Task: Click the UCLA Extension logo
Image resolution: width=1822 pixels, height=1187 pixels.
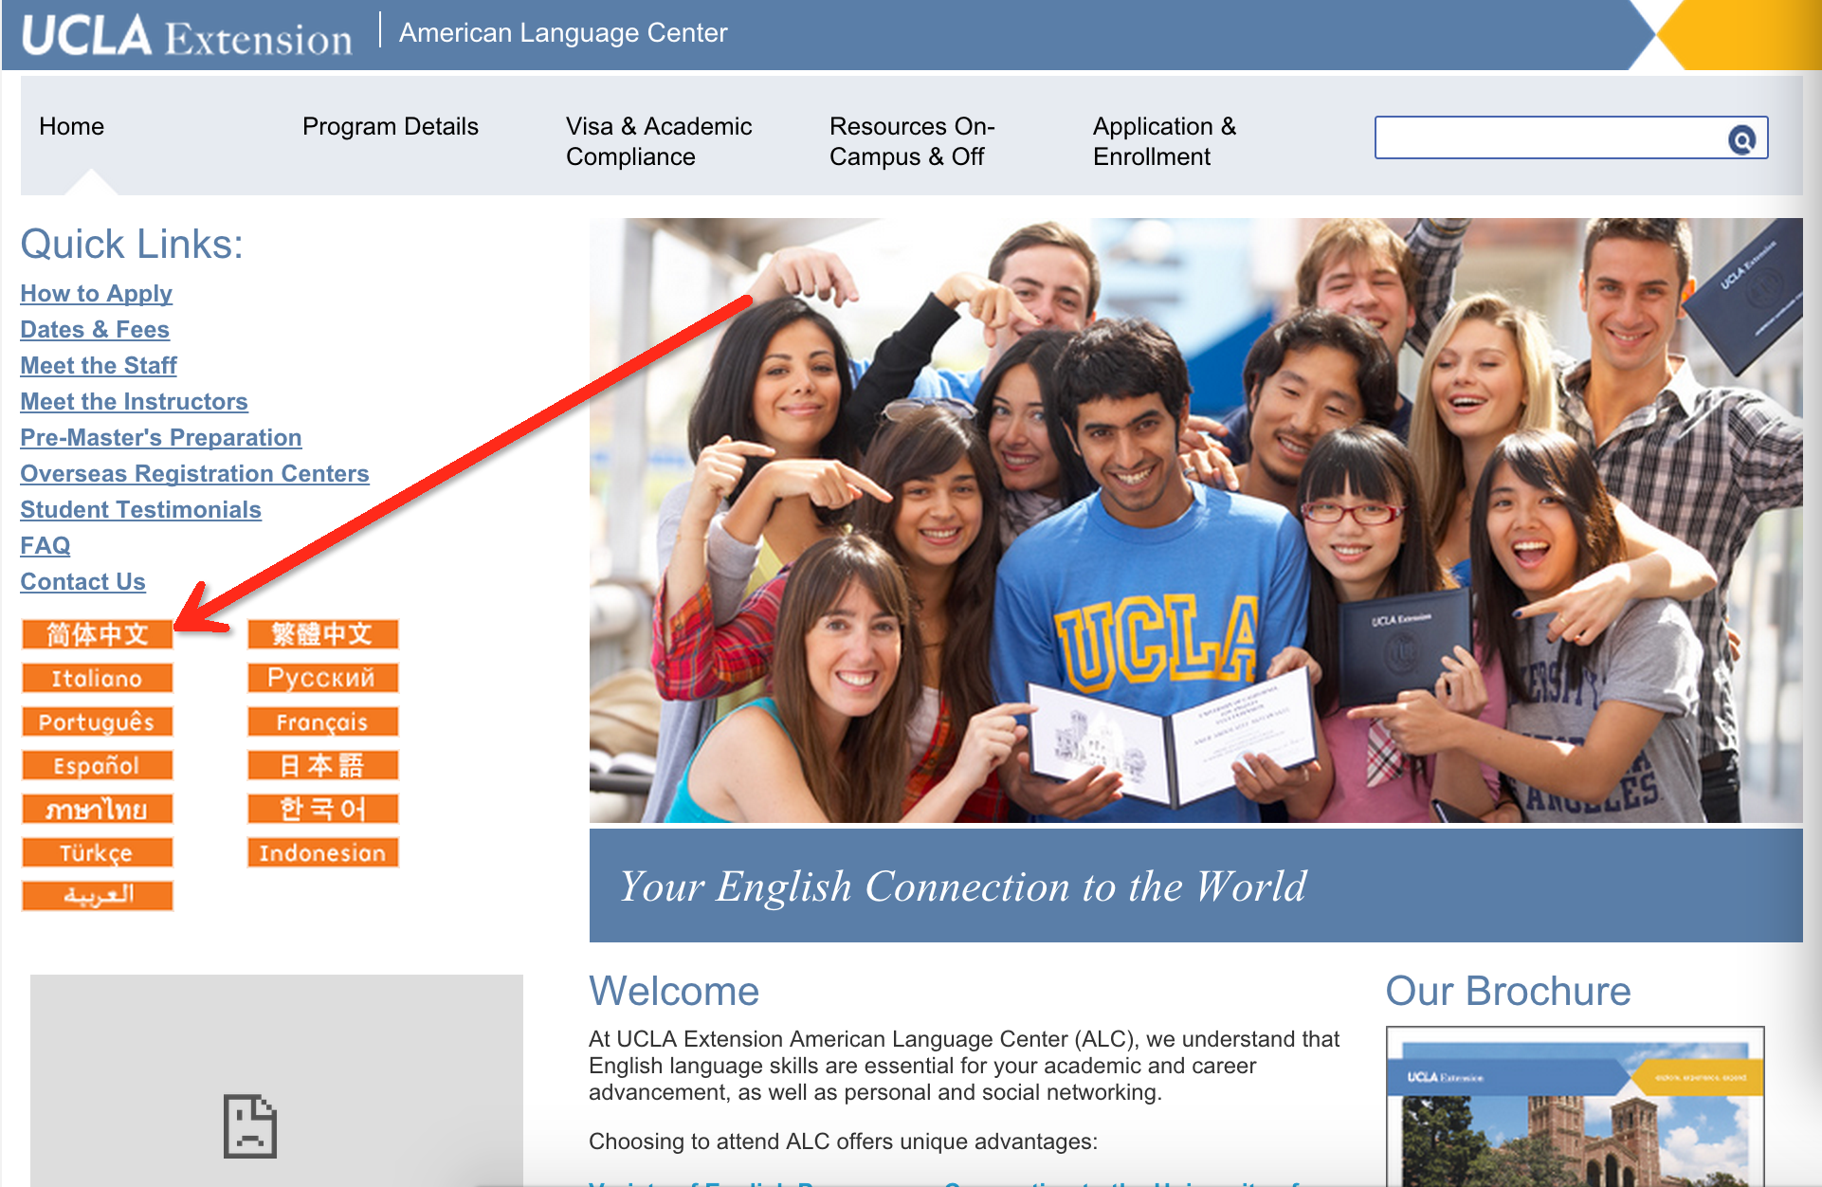Action: (x=187, y=36)
